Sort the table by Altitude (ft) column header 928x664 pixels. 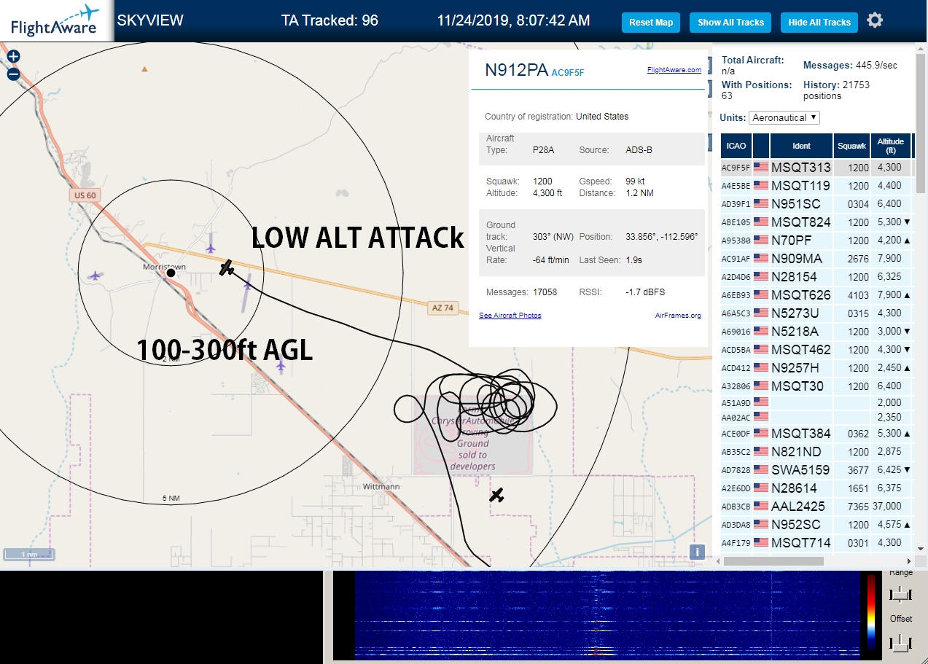point(890,146)
